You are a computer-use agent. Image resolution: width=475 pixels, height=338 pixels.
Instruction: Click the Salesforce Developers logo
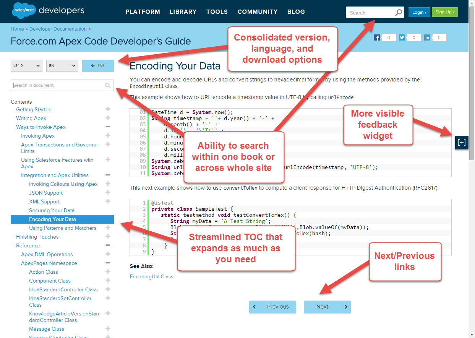48,11
